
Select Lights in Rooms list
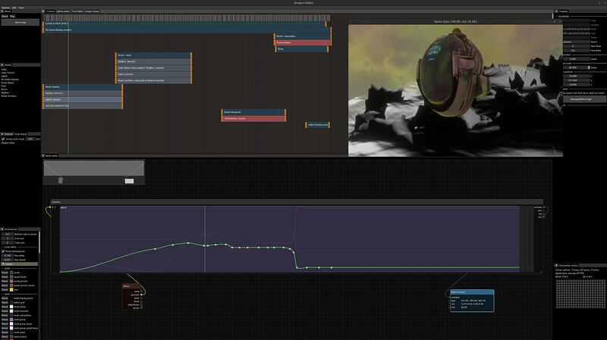click(5, 76)
